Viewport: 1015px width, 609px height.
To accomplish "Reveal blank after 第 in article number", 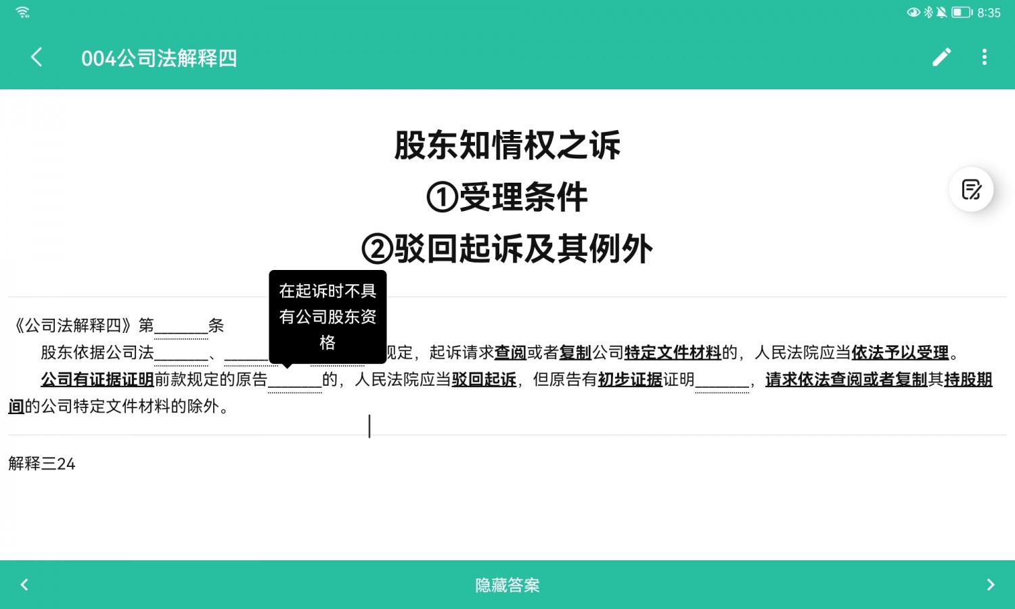I will [181, 326].
